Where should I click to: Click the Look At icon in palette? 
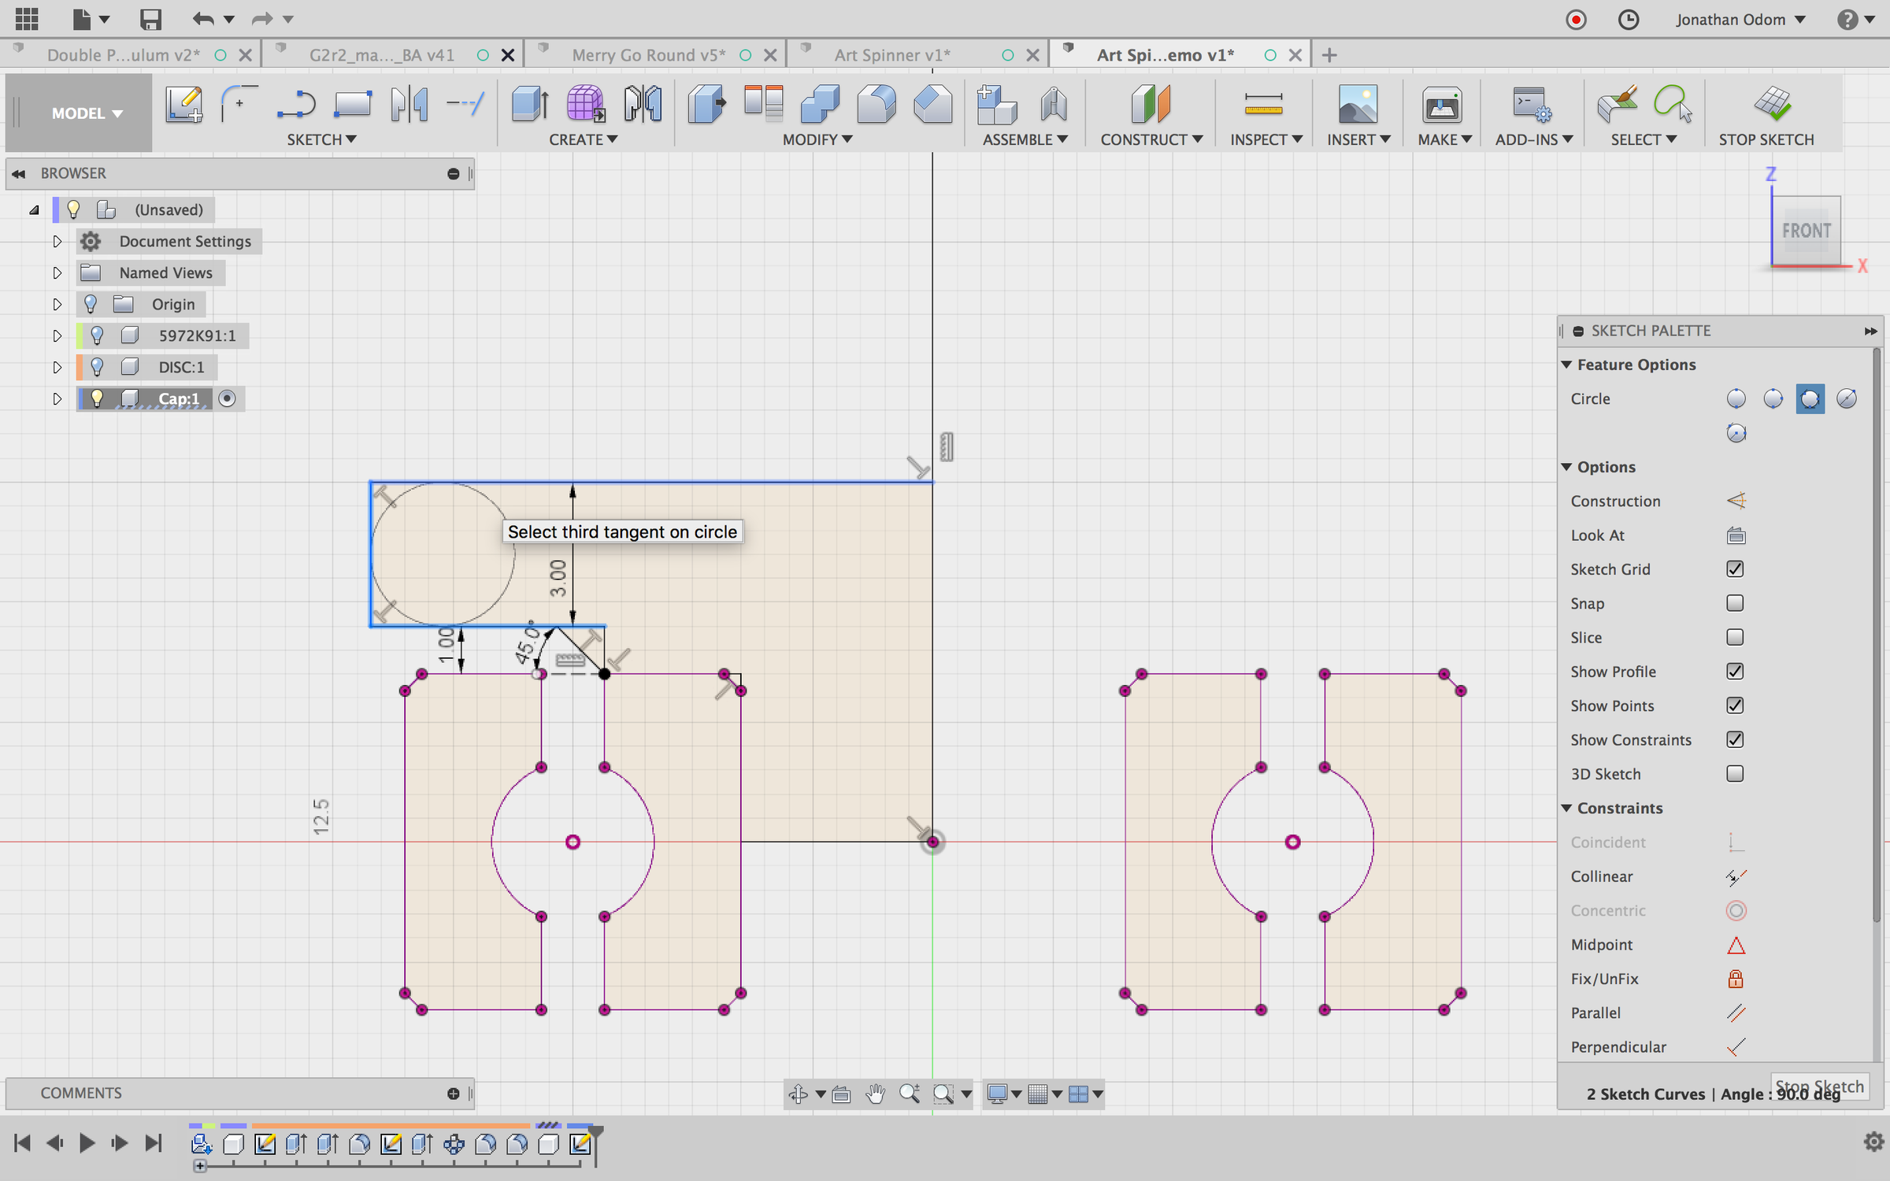click(1736, 535)
